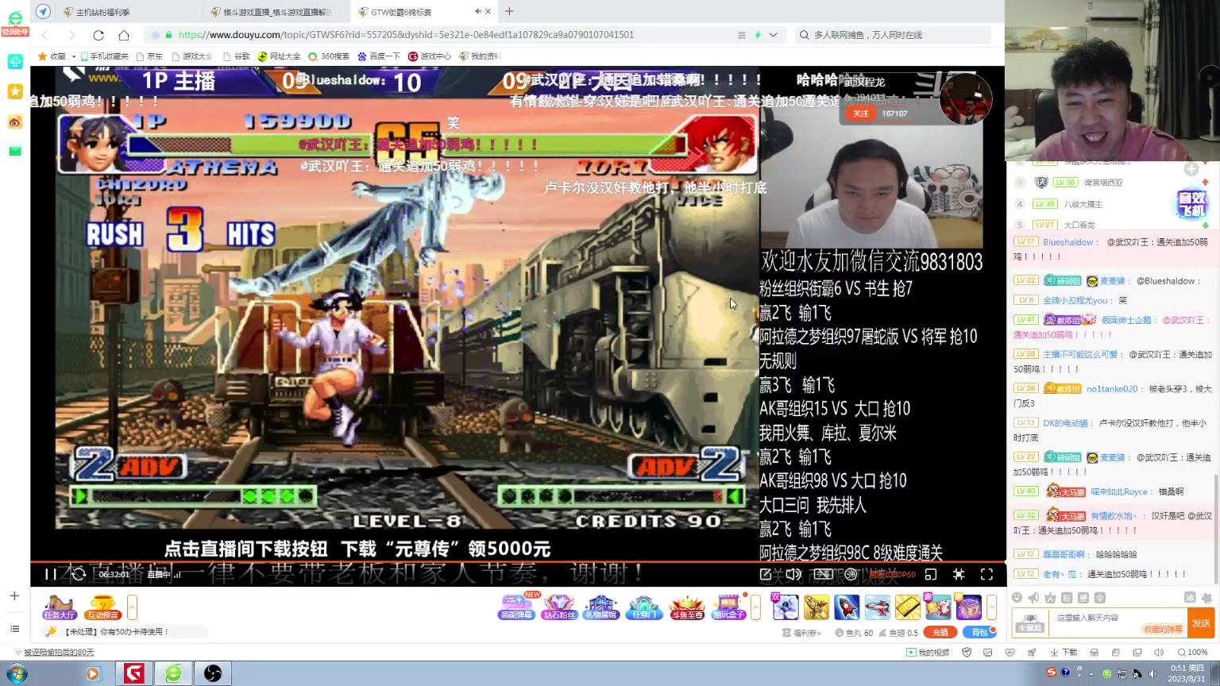Toggle the danmaku display in the player
The image size is (1220, 686).
tap(823, 574)
